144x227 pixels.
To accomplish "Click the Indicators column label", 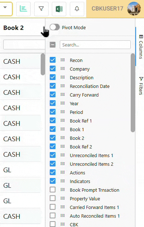I will click(x=80, y=181).
